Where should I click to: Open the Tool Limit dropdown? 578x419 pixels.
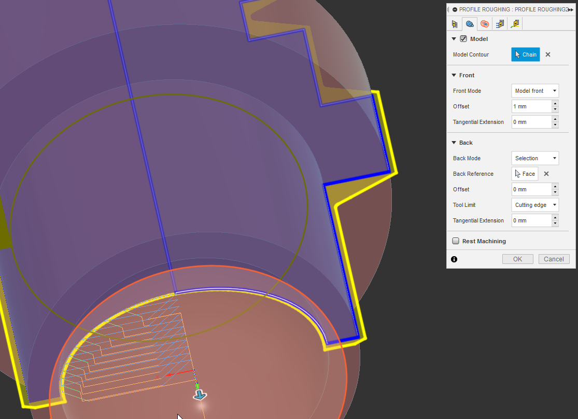pos(535,205)
